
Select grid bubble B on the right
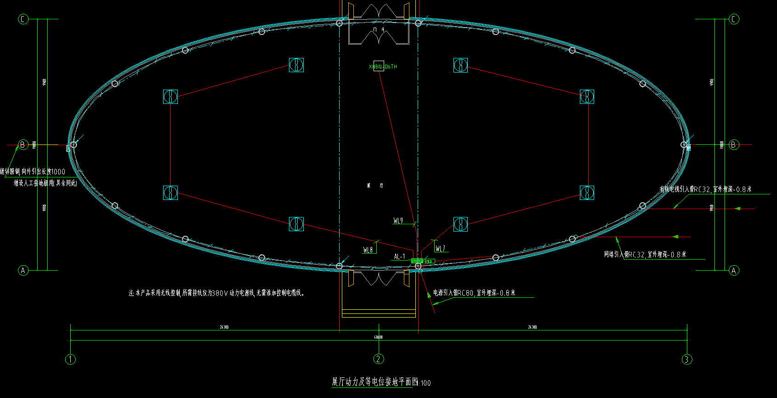(734, 145)
